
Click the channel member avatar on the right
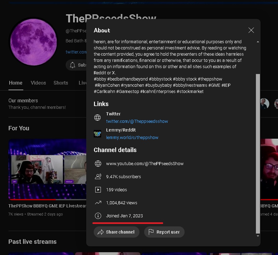pos(265,104)
